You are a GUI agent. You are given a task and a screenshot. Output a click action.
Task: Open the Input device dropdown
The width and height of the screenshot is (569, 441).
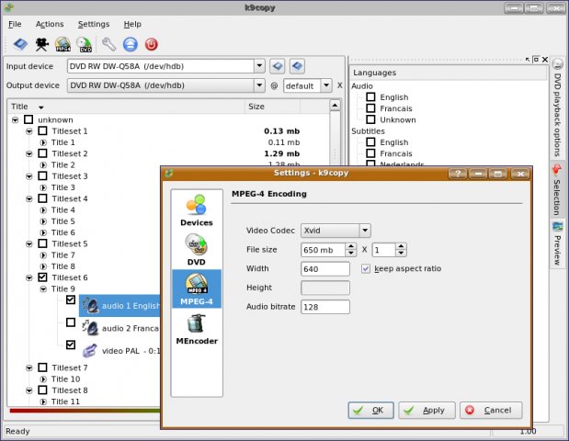[259, 66]
